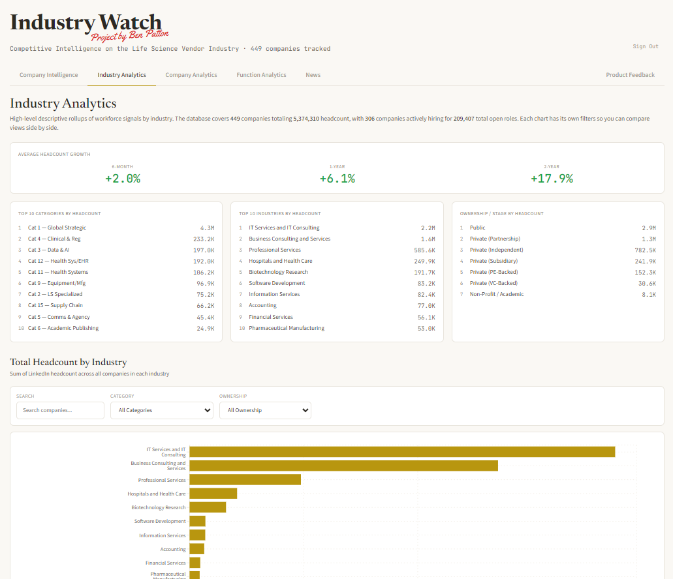Click 'IT Services and IT Consulting' in top industries list
The height and width of the screenshot is (579, 673).
pyautogui.click(x=337, y=228)
